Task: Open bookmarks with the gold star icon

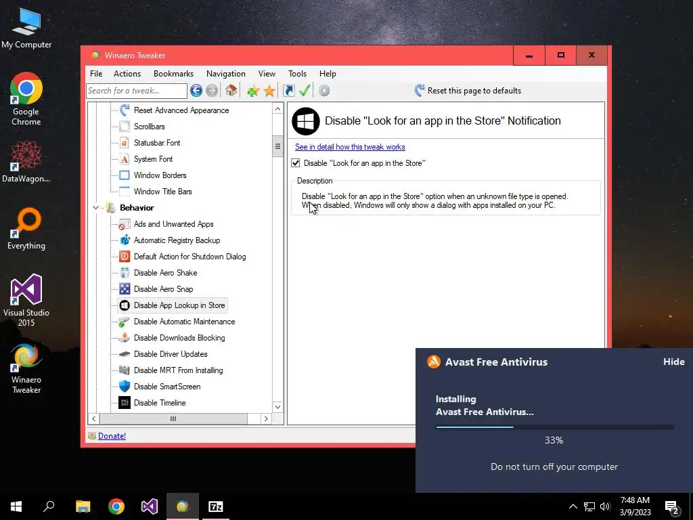Action: point(269,91)
